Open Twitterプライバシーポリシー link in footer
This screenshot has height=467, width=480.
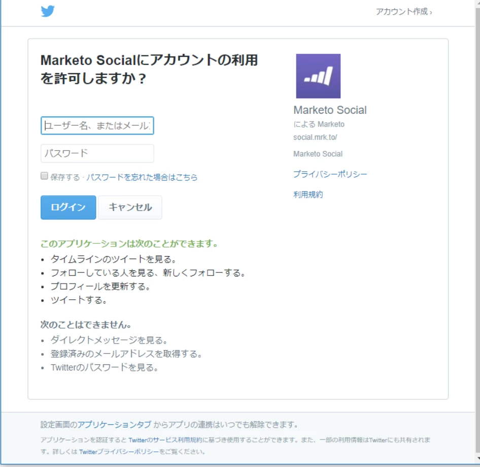click(x=119, y=452)
